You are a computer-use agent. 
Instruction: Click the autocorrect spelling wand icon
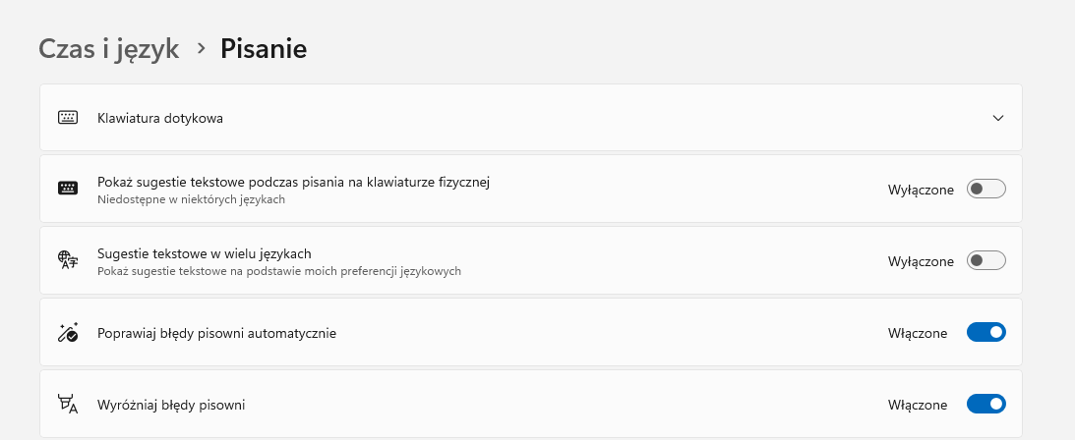[x=68, y=333]
